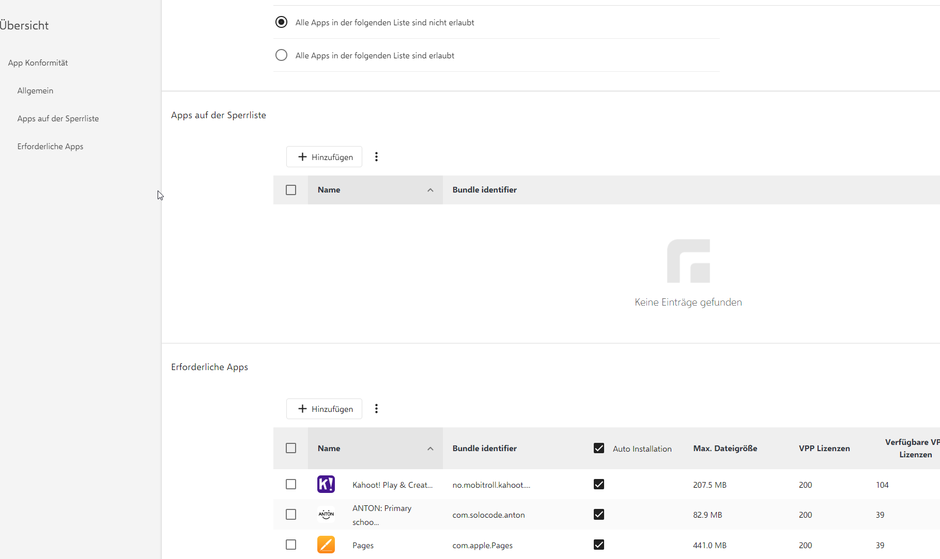
Task: Sort Erforderliche Apps table by Name arrow
Action: tap(430, 449)
